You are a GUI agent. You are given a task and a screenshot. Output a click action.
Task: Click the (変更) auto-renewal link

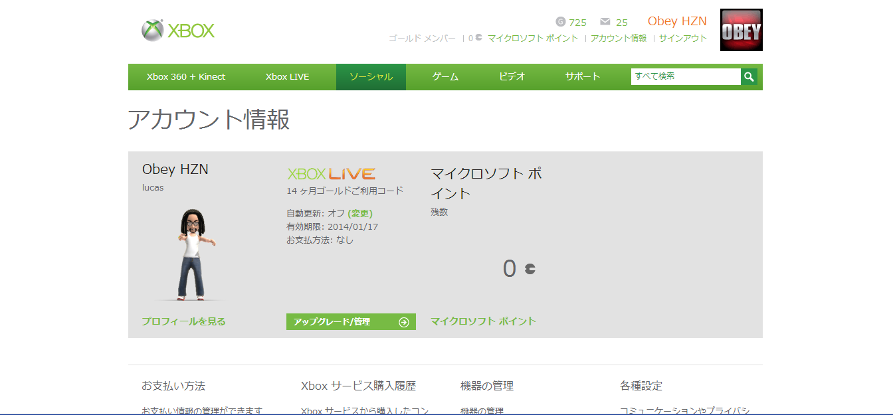(x=360, y=214)
